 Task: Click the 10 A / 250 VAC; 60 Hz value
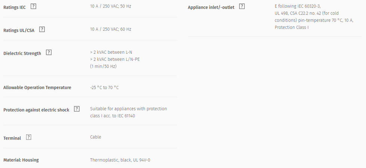tap(111, 29)
